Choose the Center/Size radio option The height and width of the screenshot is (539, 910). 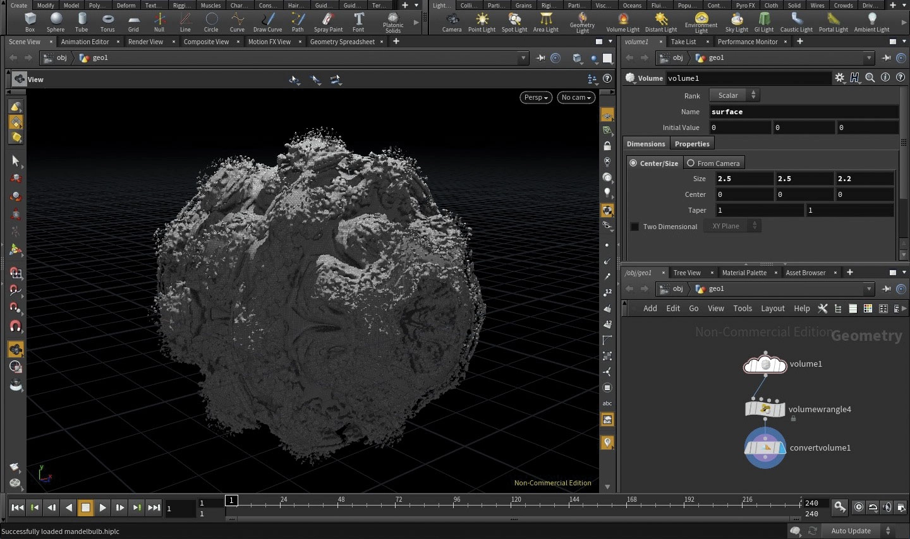(x=633, y=163)
